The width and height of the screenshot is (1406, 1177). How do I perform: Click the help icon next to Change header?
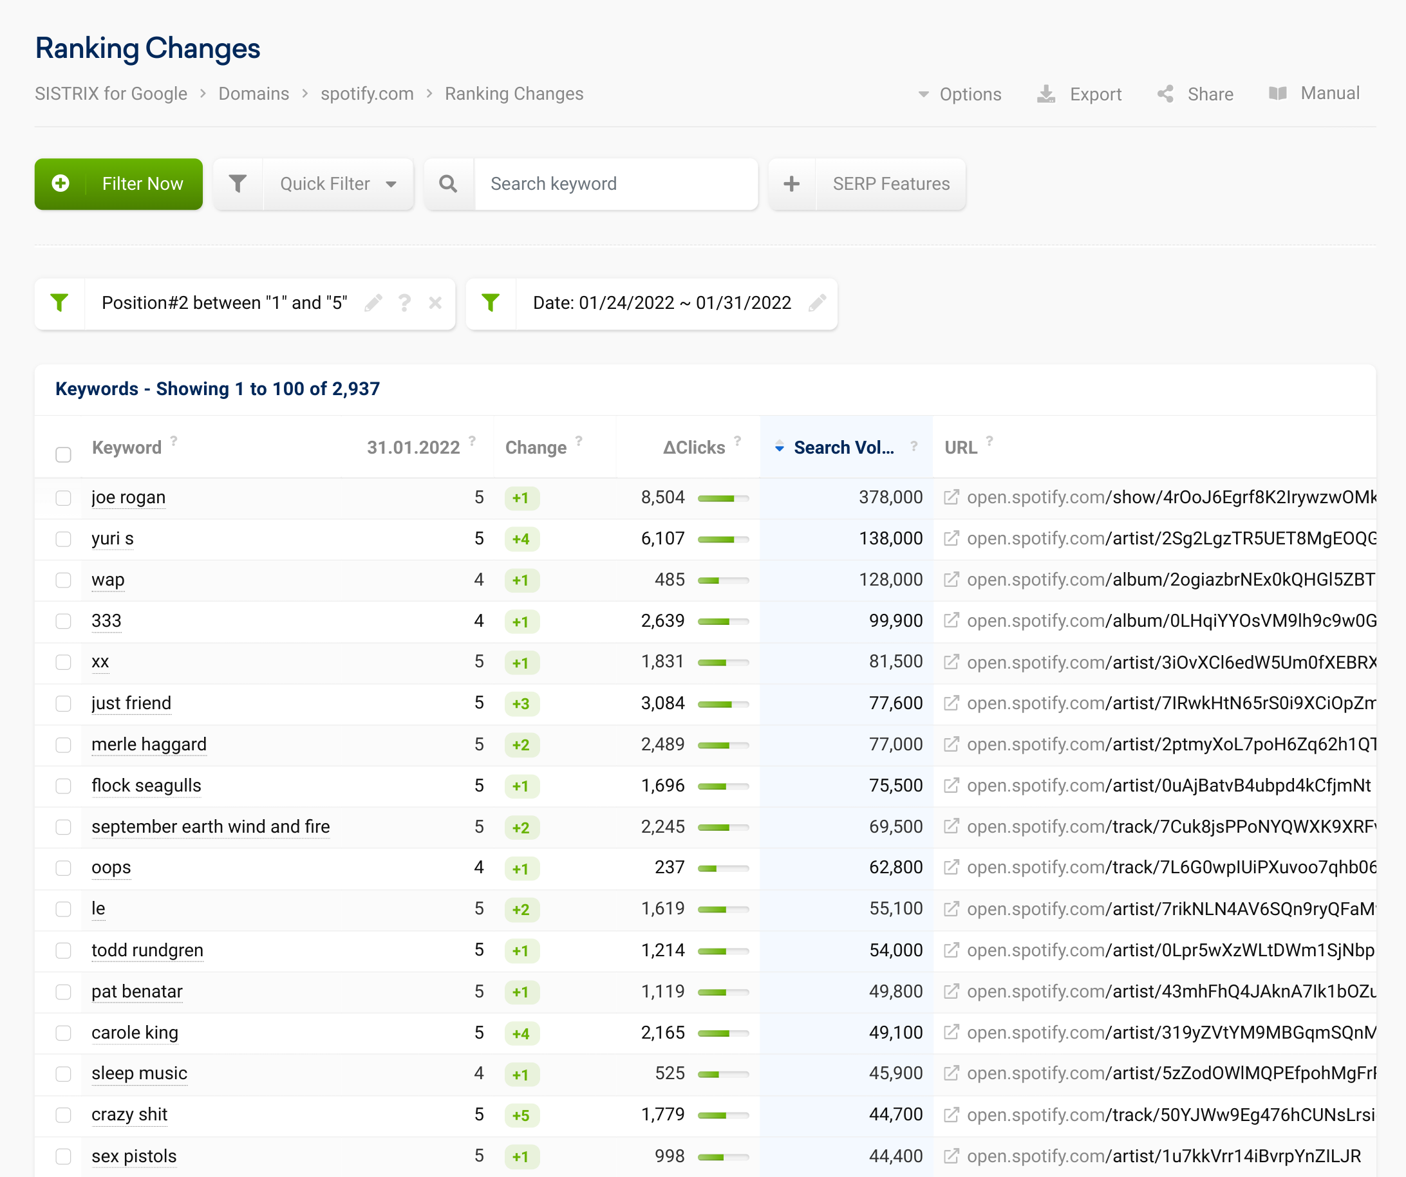point(579,441)
